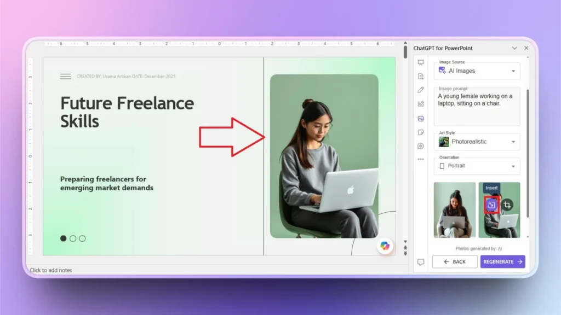Viewport: 561px width, 315px height.
Task: Open the presentation board icon atop the sidebar
Action: coord(421,62)
